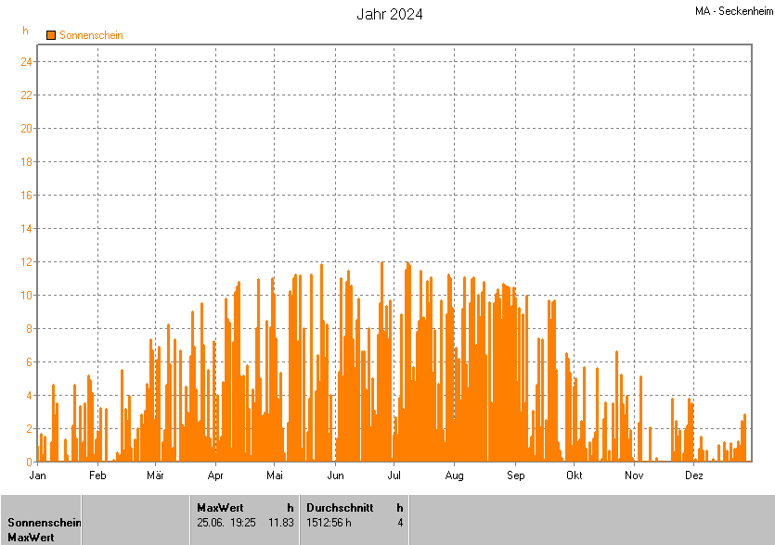Click the max value date 25.06.
Screen dimensions: 775x545
(x=213, y=523)
